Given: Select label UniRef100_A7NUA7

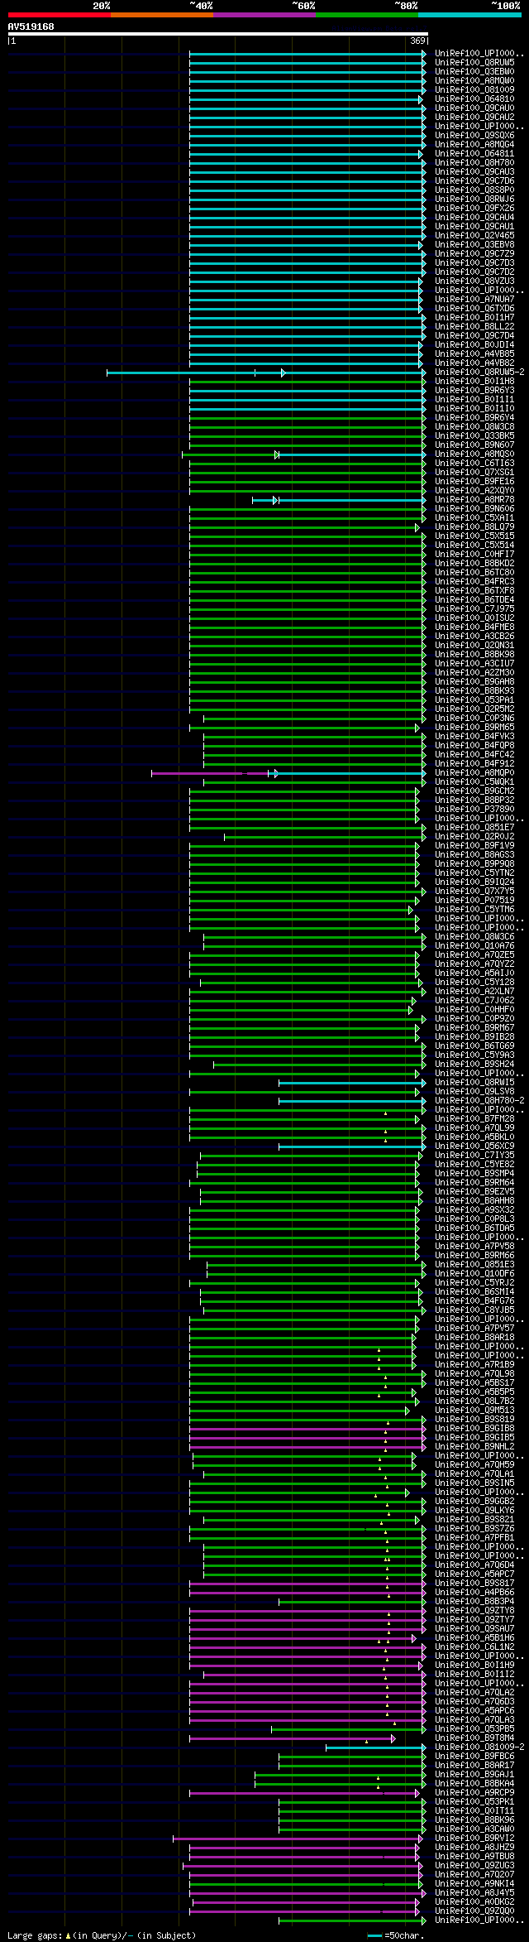Looking at the screenshot, I should [474, 299].
